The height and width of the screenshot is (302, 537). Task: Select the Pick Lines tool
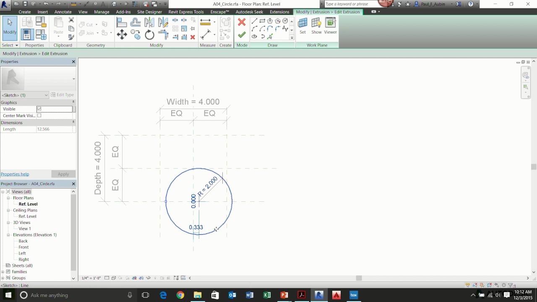(270, 37)
